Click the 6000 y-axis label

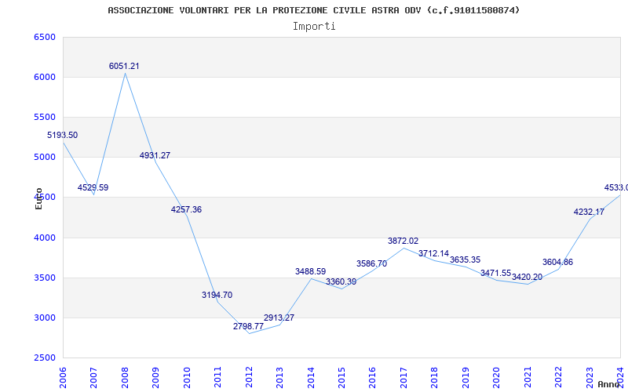point(45,77)
